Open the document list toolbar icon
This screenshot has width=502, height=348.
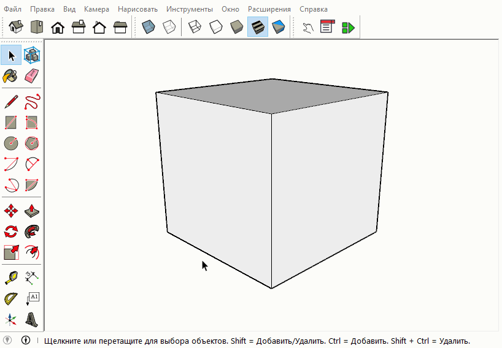click(327, 26)
